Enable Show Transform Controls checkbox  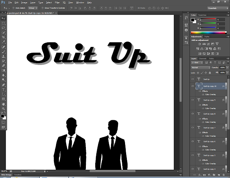42,8
